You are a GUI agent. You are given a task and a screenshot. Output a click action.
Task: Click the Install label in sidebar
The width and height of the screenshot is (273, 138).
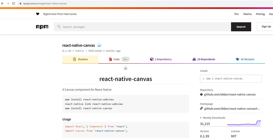(x=204, y=71)
